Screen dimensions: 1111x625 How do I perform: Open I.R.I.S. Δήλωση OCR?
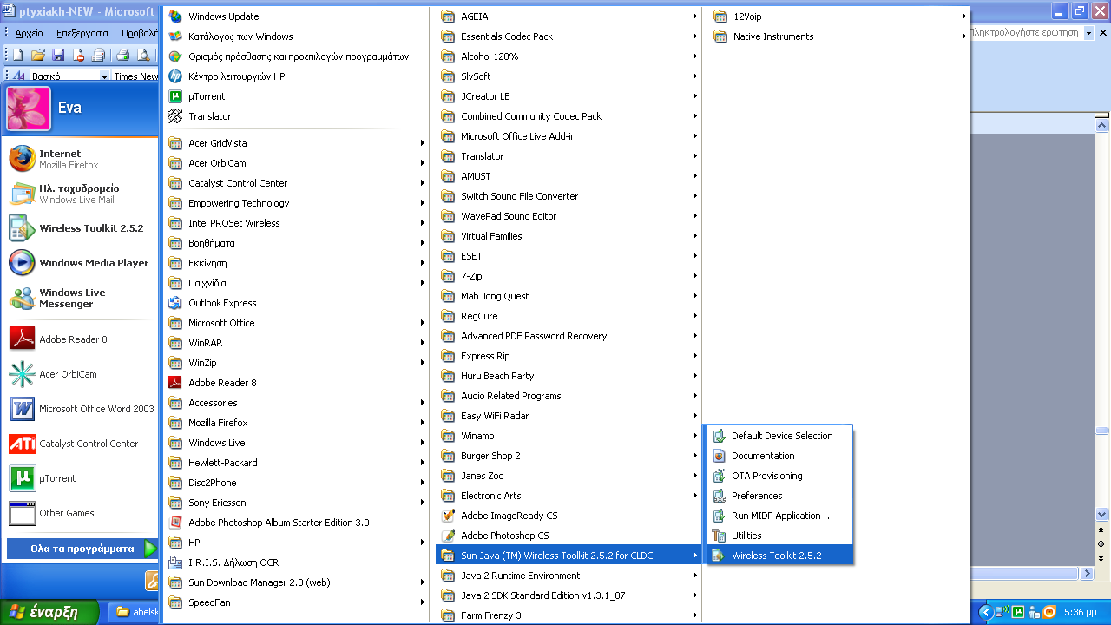[296, 562]
